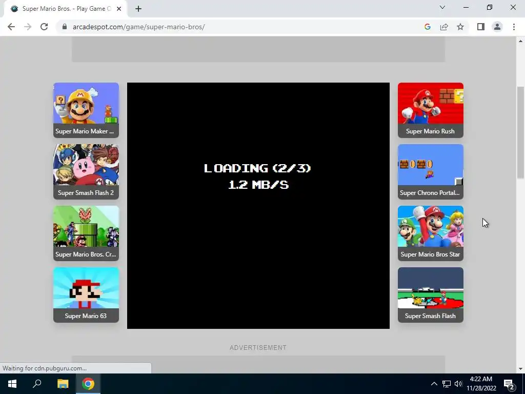Open a new tab with plus button
This screenshot has height=394, width=525.
point(138,9)
